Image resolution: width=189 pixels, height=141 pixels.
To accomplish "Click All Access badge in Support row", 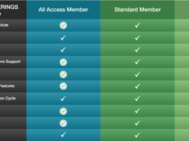I will [63, 62].
